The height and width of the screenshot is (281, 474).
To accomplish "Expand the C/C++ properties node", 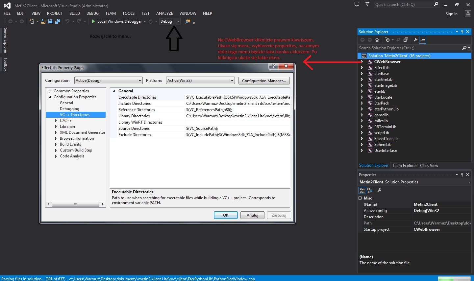I will coord(56,121).
